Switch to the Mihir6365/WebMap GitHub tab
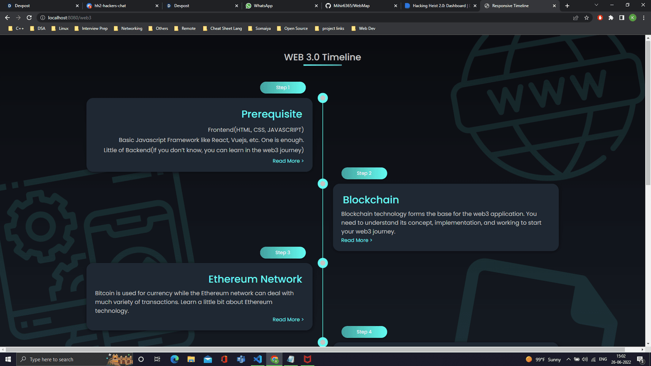The width and height of the screenshot is (651, 366). (x=361, y=6)
